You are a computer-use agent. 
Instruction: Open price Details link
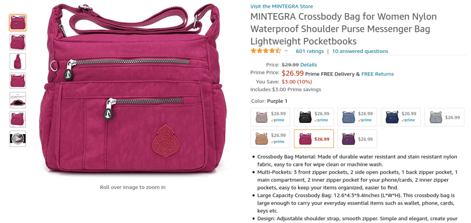coord(308,65)
